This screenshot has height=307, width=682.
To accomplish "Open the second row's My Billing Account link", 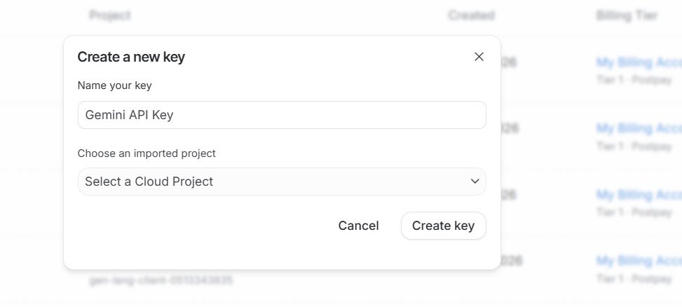I will tap(639, 128).
